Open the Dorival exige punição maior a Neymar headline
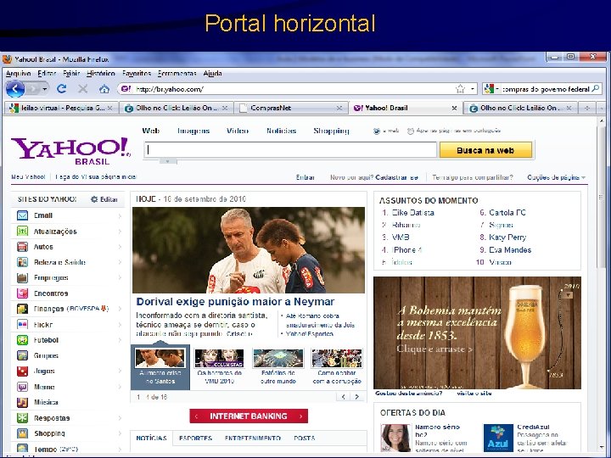The image size is (611, 458). coord(235,302)
